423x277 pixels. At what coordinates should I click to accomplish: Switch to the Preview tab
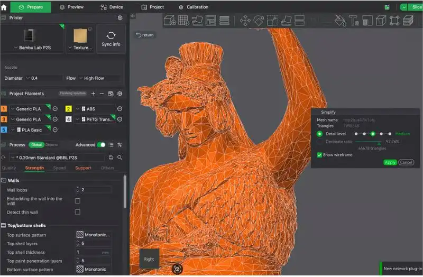(71, 7)
